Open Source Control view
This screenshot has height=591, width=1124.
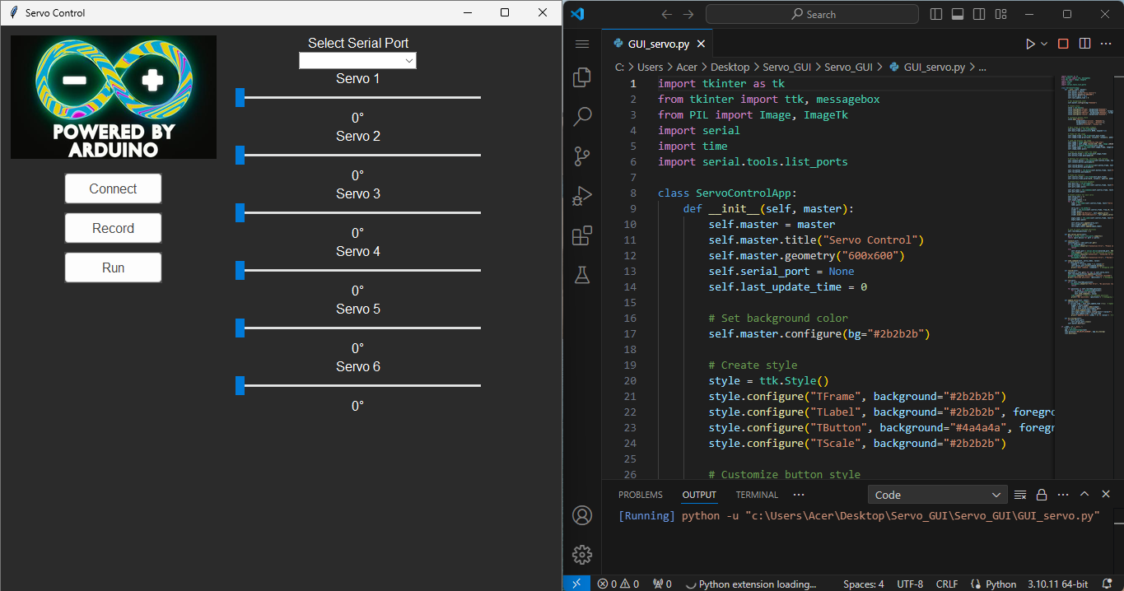(x=582, y=156)
